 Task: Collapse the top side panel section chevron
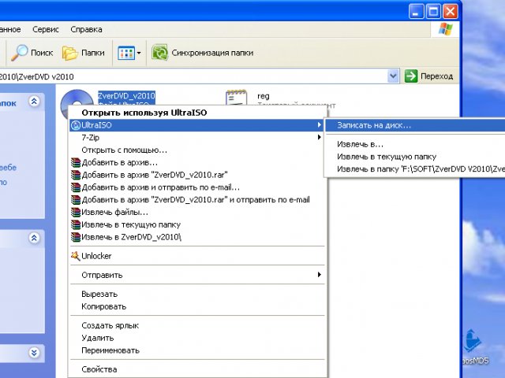[34, 102]
